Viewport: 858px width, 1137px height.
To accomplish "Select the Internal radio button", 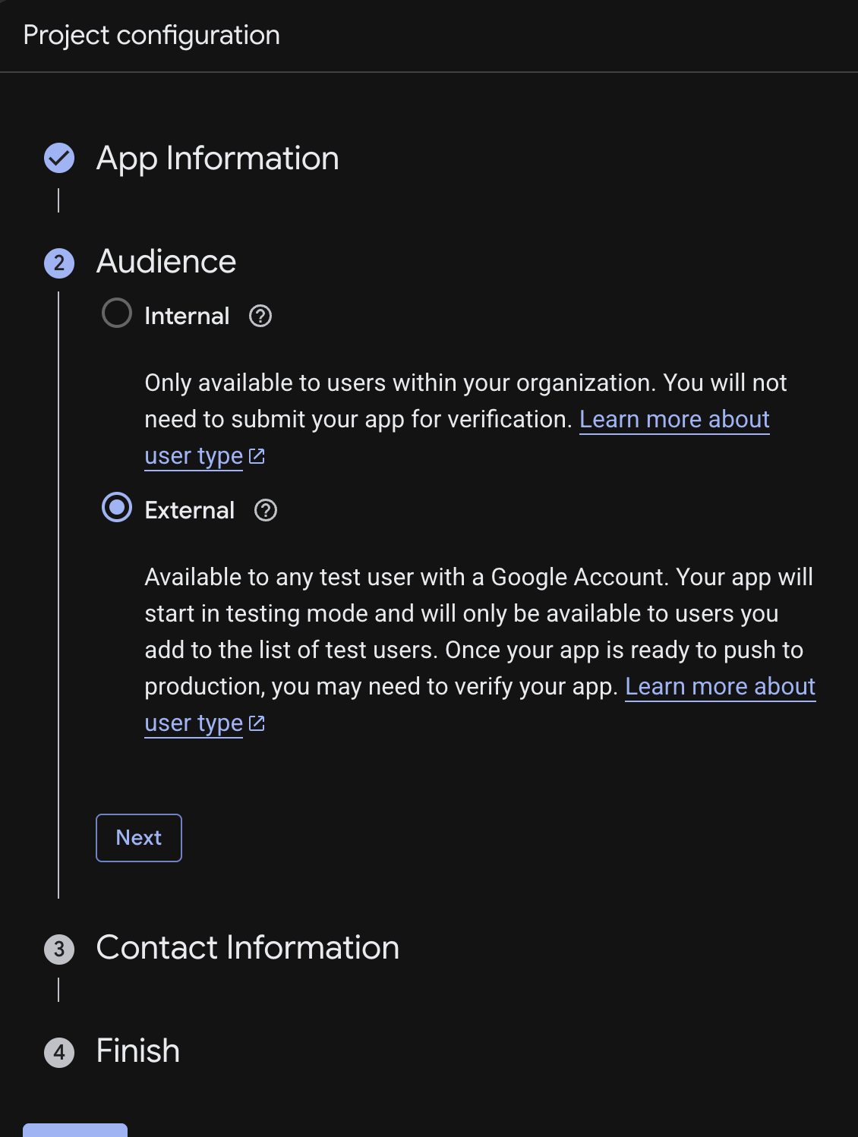I will pyautogui.click(x=117, y=313).
